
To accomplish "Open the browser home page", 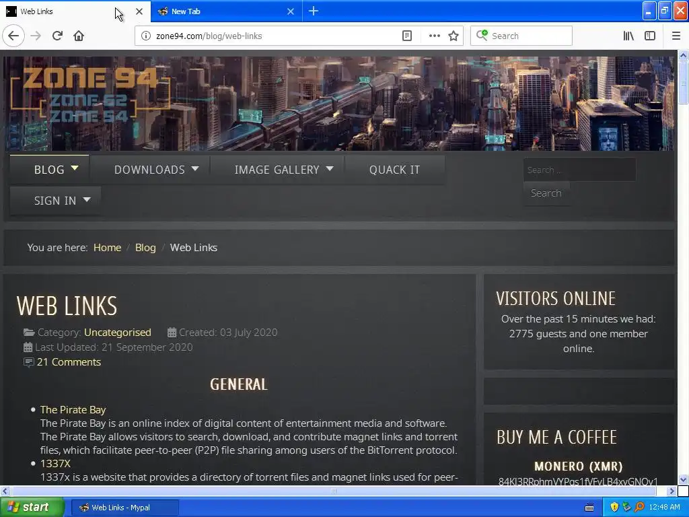I will [x=79, y=36].
